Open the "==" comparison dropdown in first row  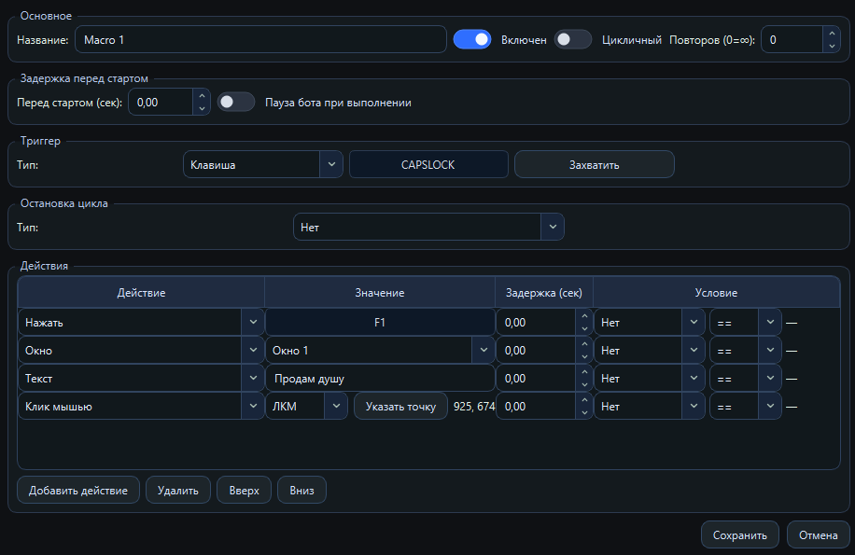pos(769,322)
